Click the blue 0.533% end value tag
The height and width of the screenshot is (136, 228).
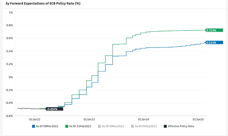[x=214, y=43]
